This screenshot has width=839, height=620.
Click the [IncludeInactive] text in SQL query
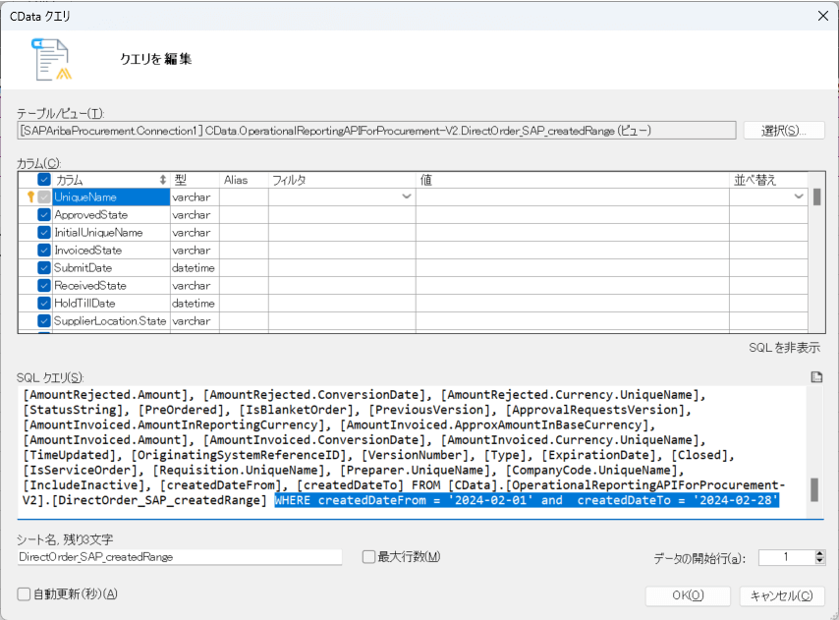coord(84,485)
